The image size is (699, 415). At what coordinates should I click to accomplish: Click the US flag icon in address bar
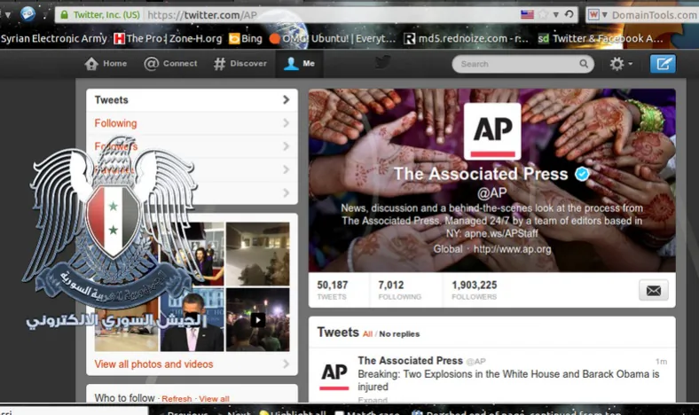pos(527,14)
